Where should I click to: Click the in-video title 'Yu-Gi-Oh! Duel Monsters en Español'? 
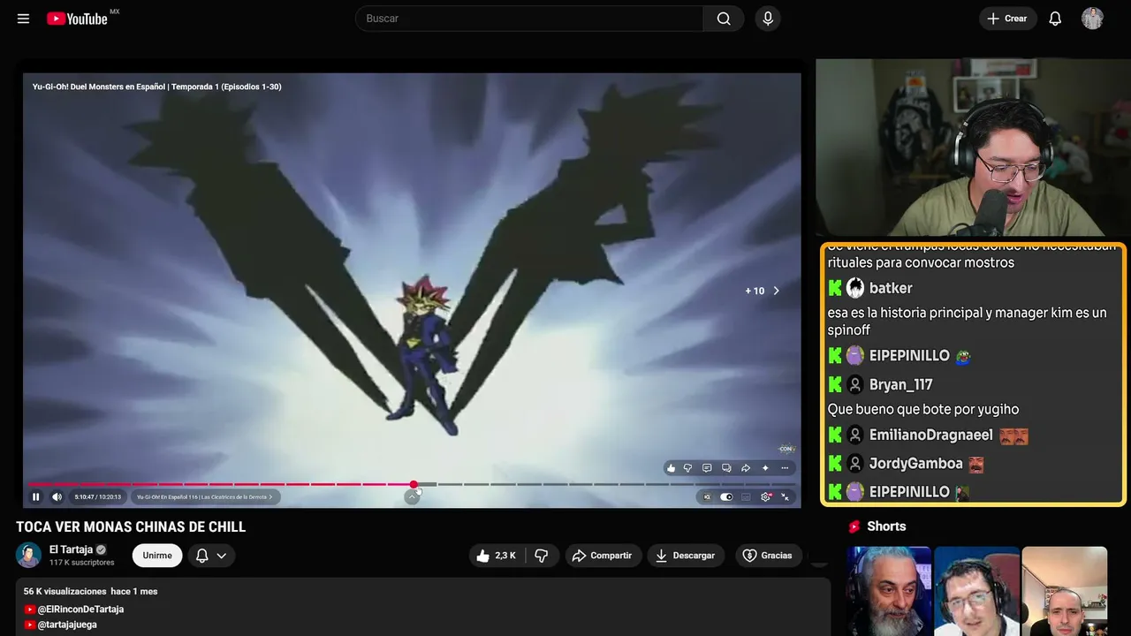99,87
